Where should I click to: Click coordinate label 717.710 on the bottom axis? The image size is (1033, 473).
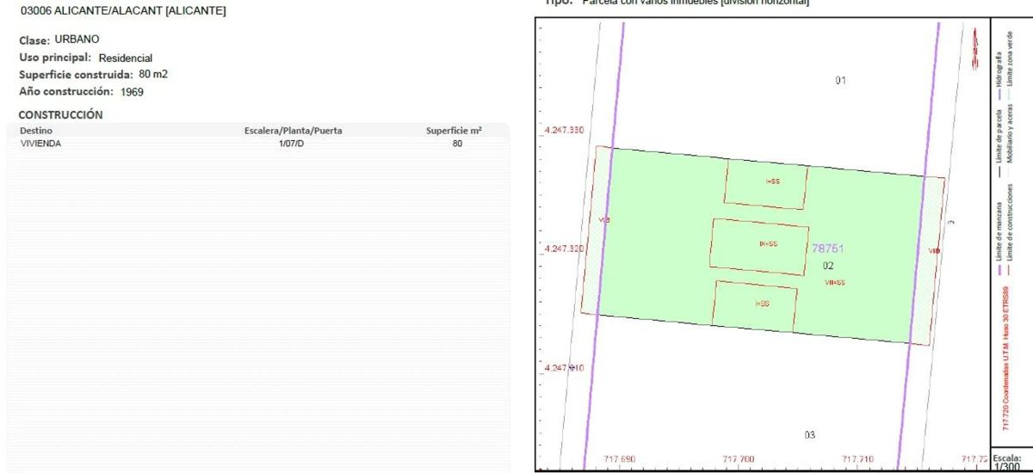(858, 459)
